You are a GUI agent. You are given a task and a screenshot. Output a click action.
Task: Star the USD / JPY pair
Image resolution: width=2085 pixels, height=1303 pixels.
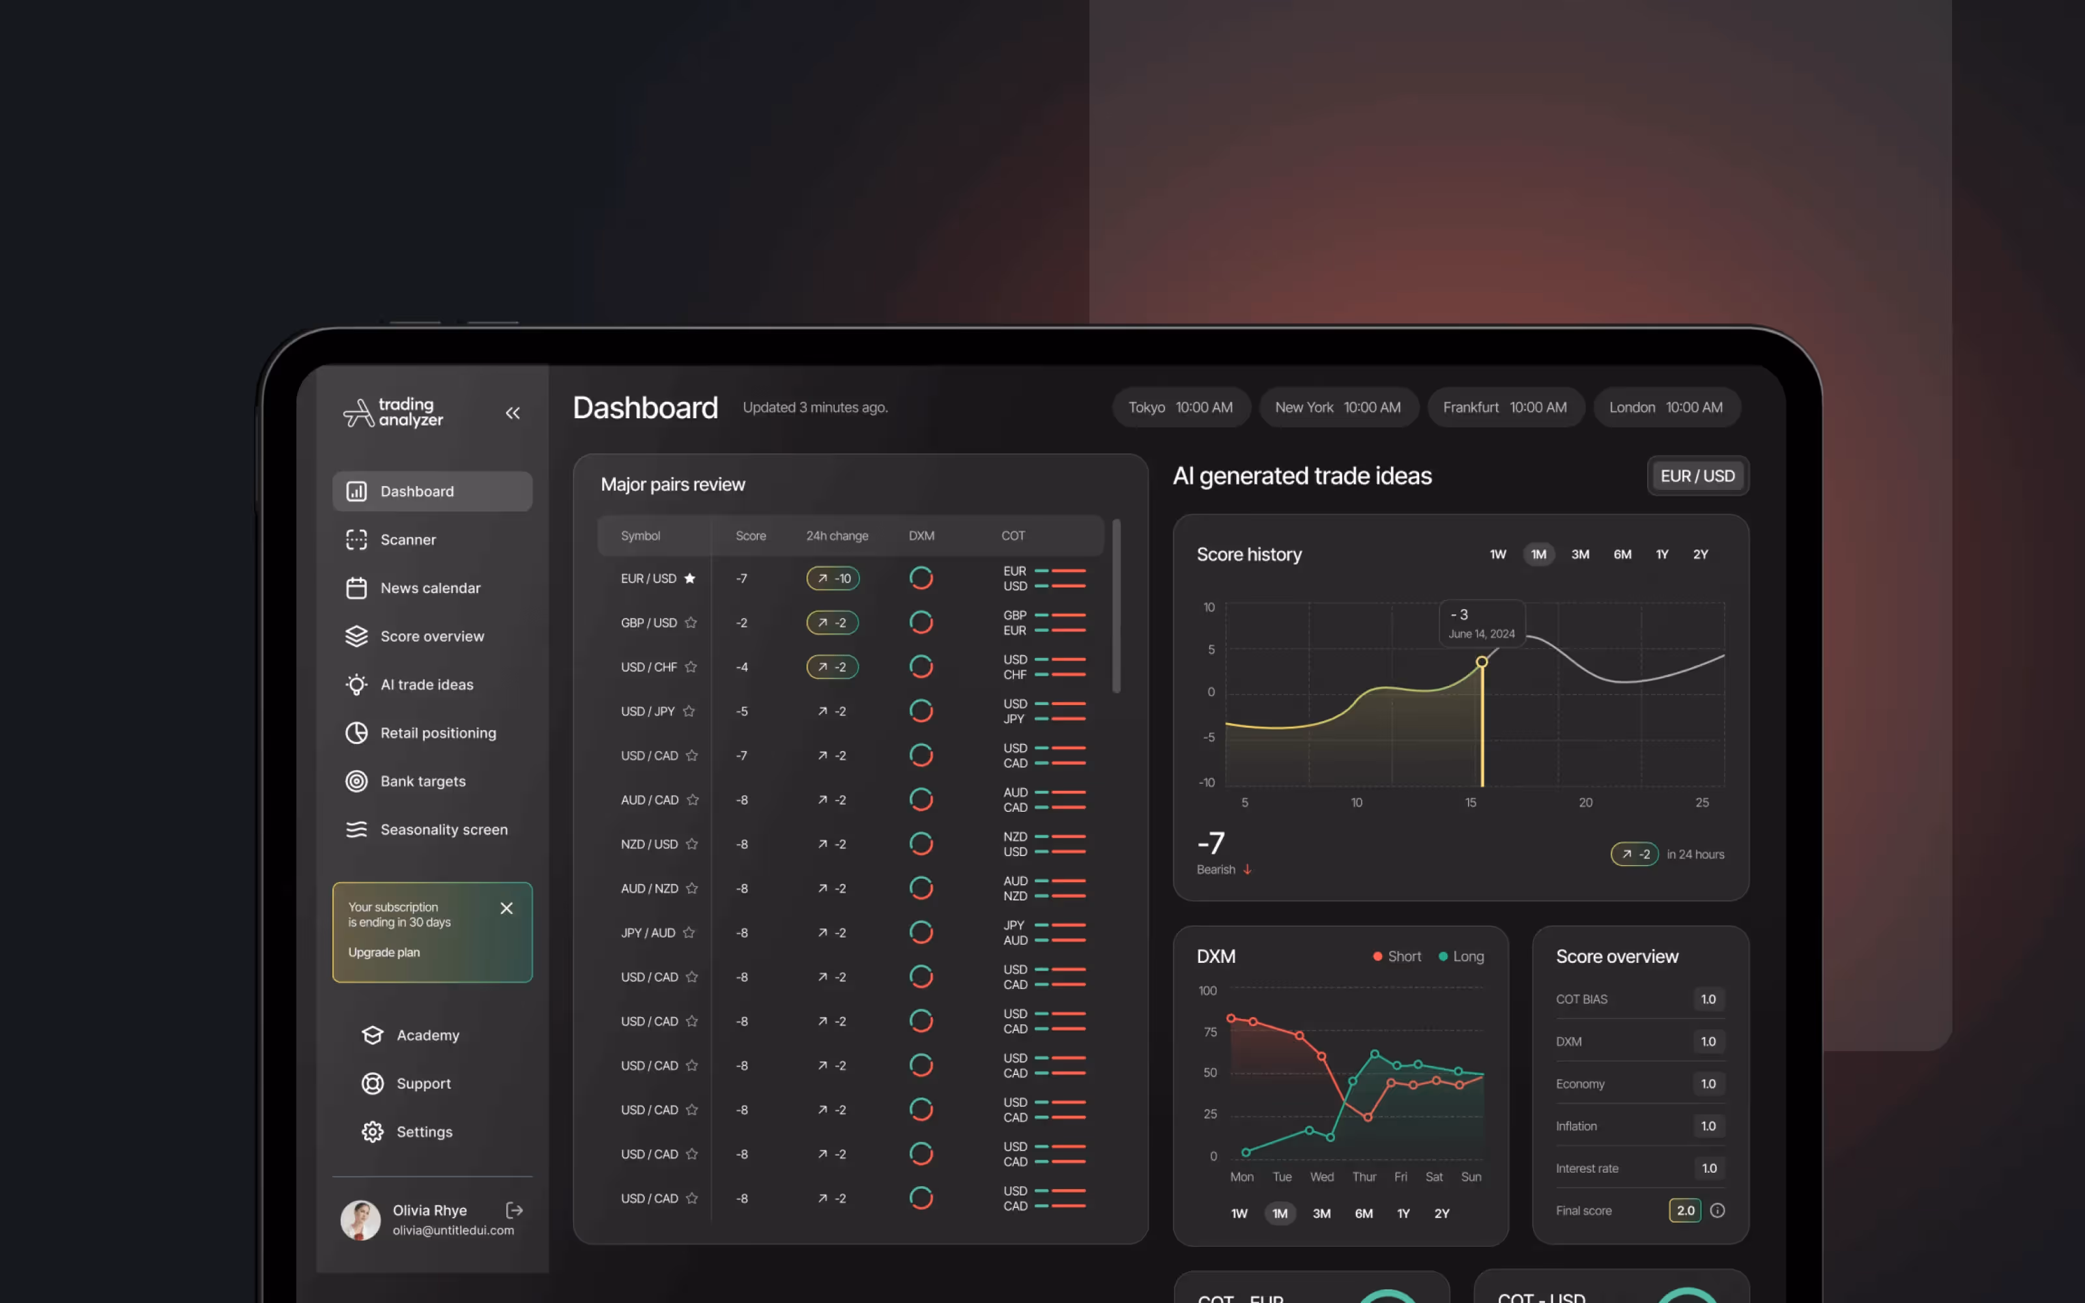tap(689, 711)
